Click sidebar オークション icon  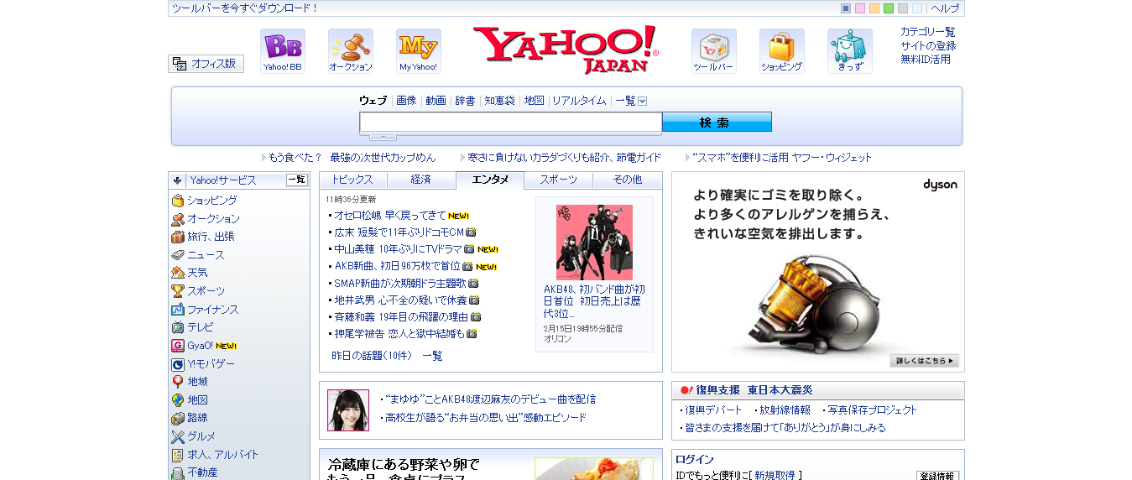pos(178,219)
